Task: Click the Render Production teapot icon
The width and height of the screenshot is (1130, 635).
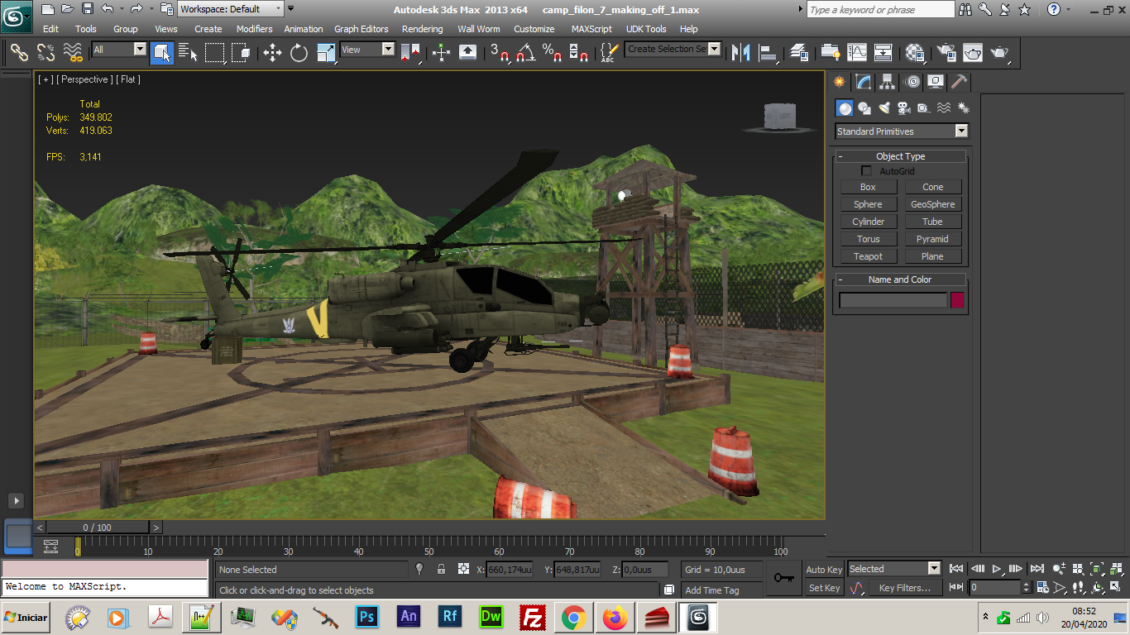Action: (999, 53)
